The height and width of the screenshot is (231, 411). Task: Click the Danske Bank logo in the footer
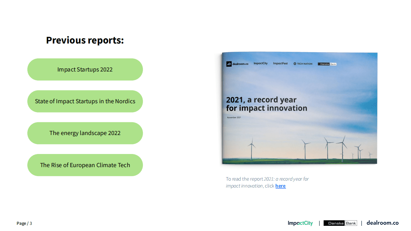(340, 223)
